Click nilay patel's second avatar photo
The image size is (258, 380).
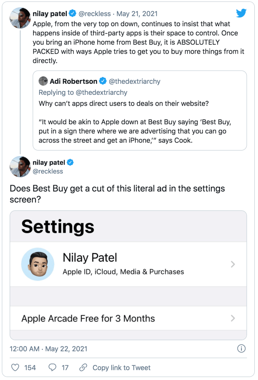point(20,167)
